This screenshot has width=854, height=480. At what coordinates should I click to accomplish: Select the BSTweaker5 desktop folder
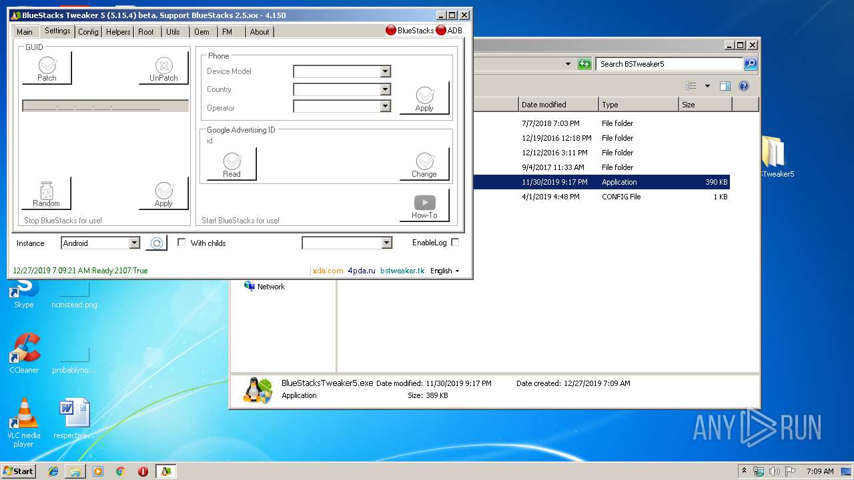pos(775,157)
